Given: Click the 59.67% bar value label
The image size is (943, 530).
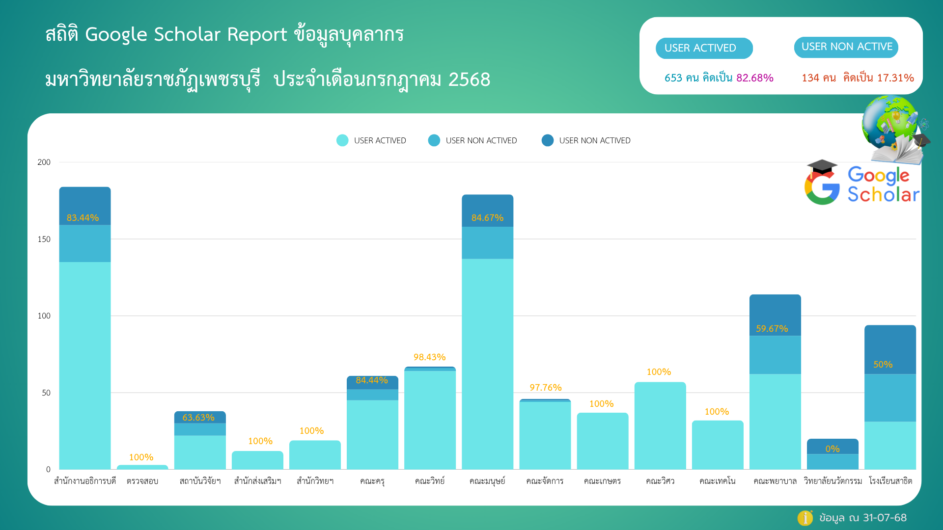Looking at the screenshot, I should click(772, 328).
